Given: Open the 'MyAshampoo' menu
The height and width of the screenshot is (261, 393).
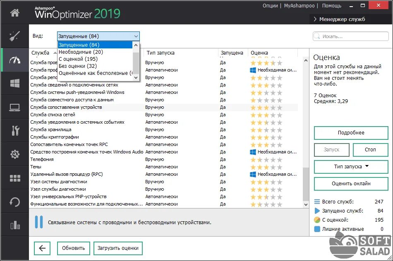Looking at the screenshot, I should (299, 5).
